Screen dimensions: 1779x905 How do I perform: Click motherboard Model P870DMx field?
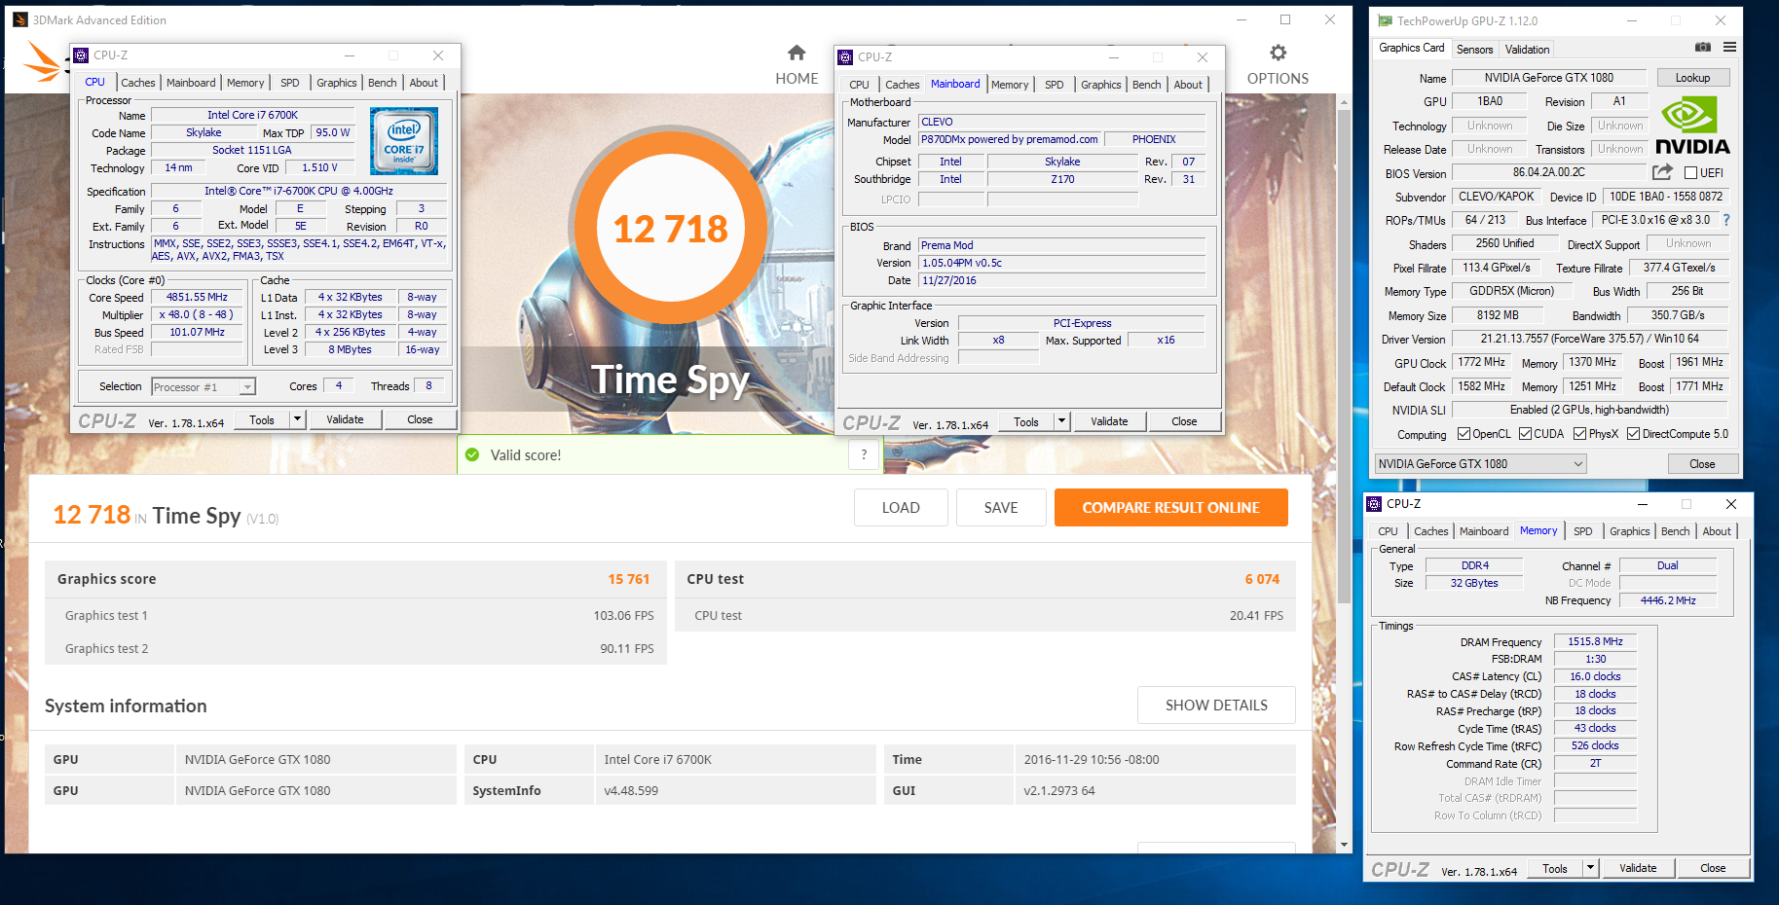(1009, 139)
